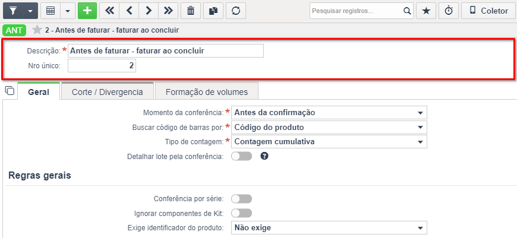Viewport: 517px width, 238px height.
Task: Go to next record
Action: (149, 11)
